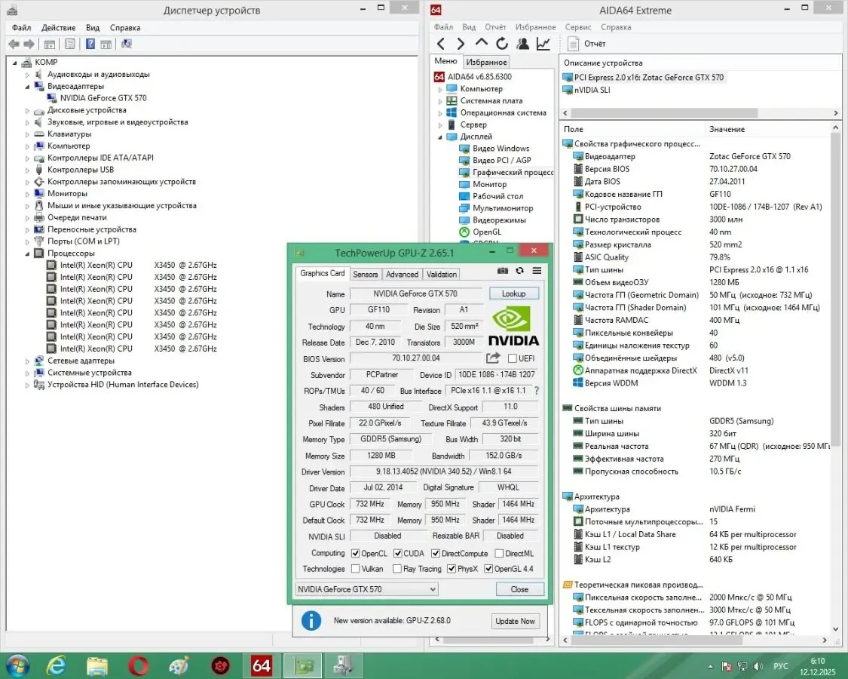Toggle the UEFI checkbox
This screenshot has width=848, height=679.
513,359
